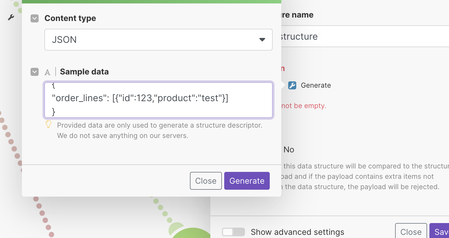
Task: Click inside the Sample data text area
Action: coord(158,100)
